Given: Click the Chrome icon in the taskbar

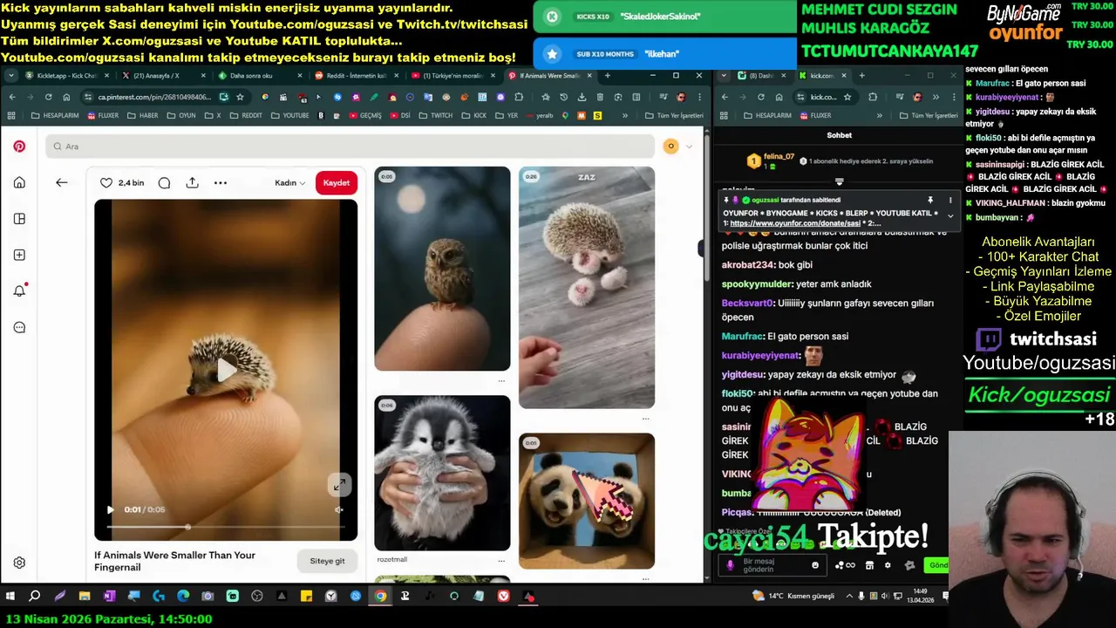Looking at the screenshot, I should [380, 597].
